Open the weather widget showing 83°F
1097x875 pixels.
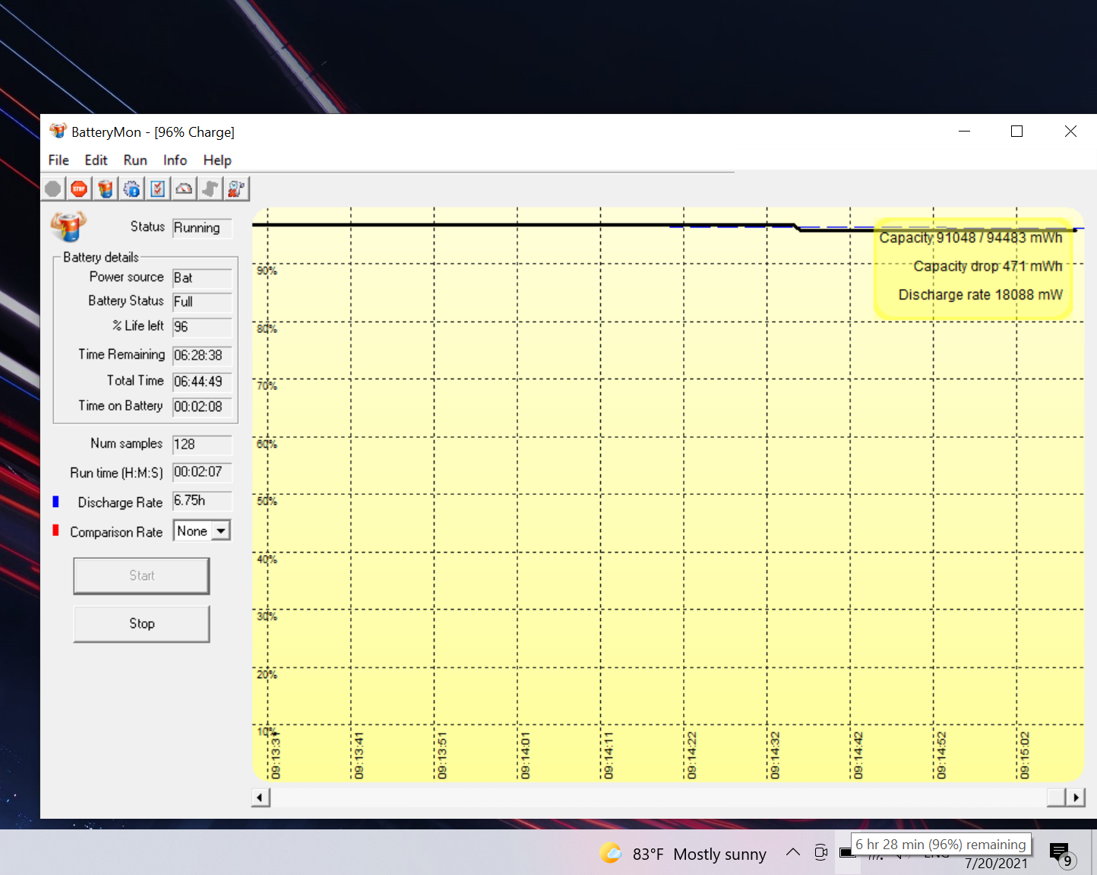683,854
